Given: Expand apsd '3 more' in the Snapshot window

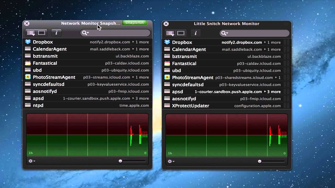Looking at the screenshot, I should pos(141,98).
